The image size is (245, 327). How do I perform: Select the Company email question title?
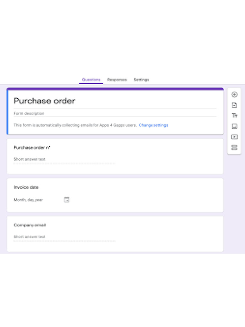pos(30,225)
